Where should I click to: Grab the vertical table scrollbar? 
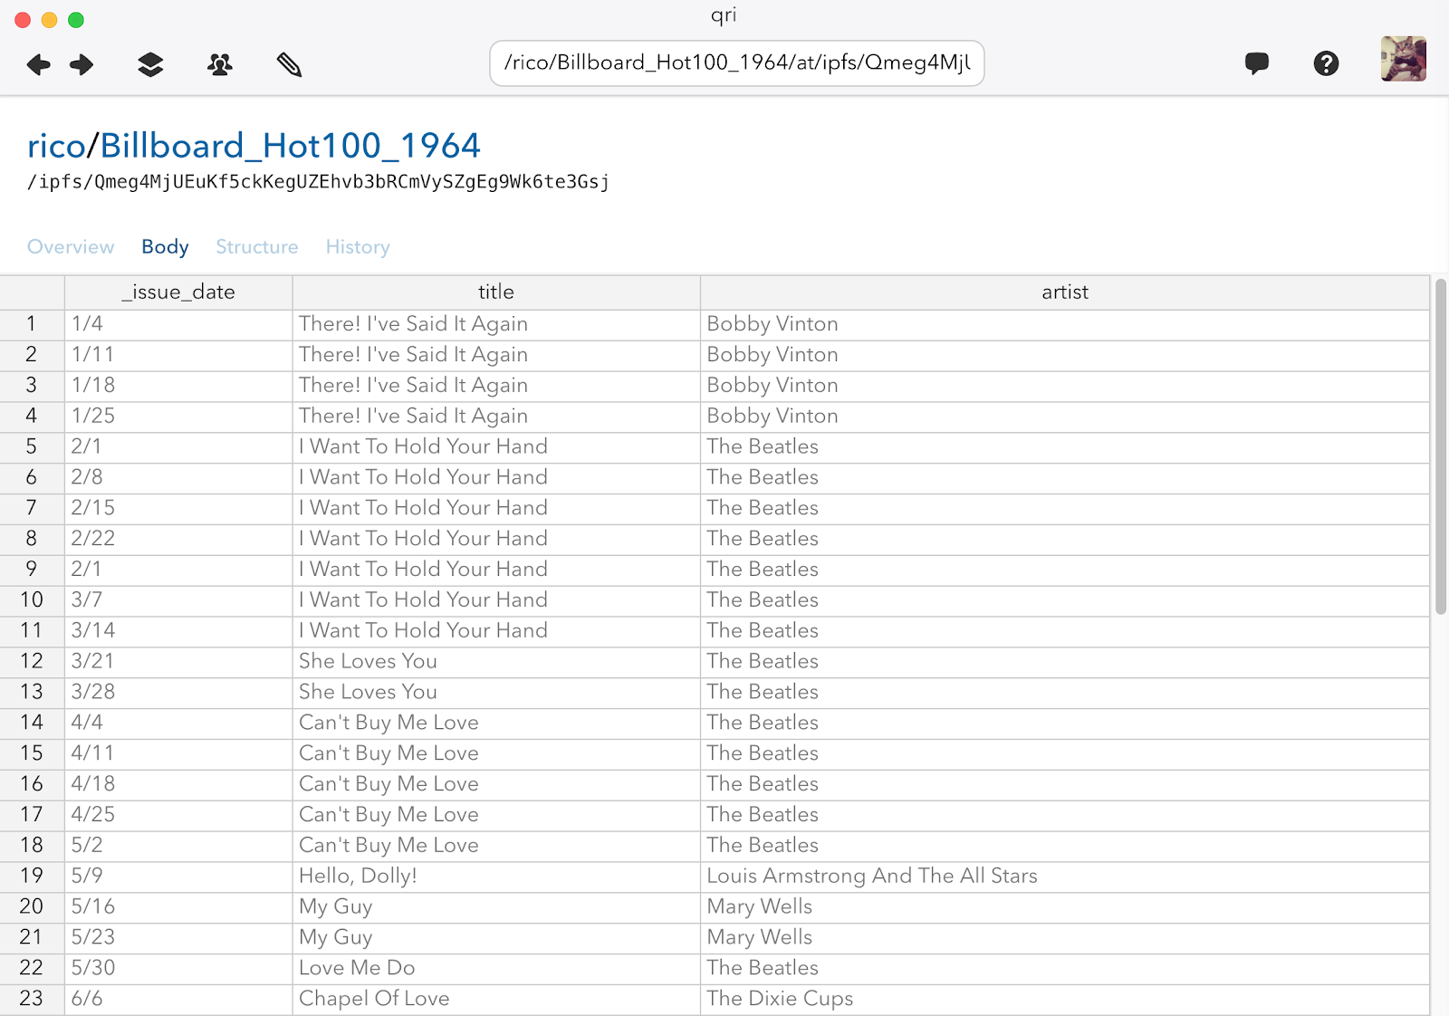[x=1440, y=446]
